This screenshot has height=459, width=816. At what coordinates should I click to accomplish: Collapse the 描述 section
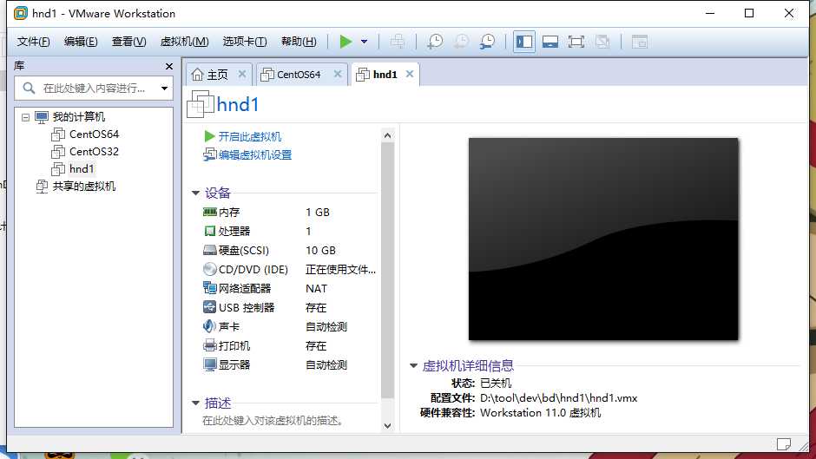pos(195,403)
